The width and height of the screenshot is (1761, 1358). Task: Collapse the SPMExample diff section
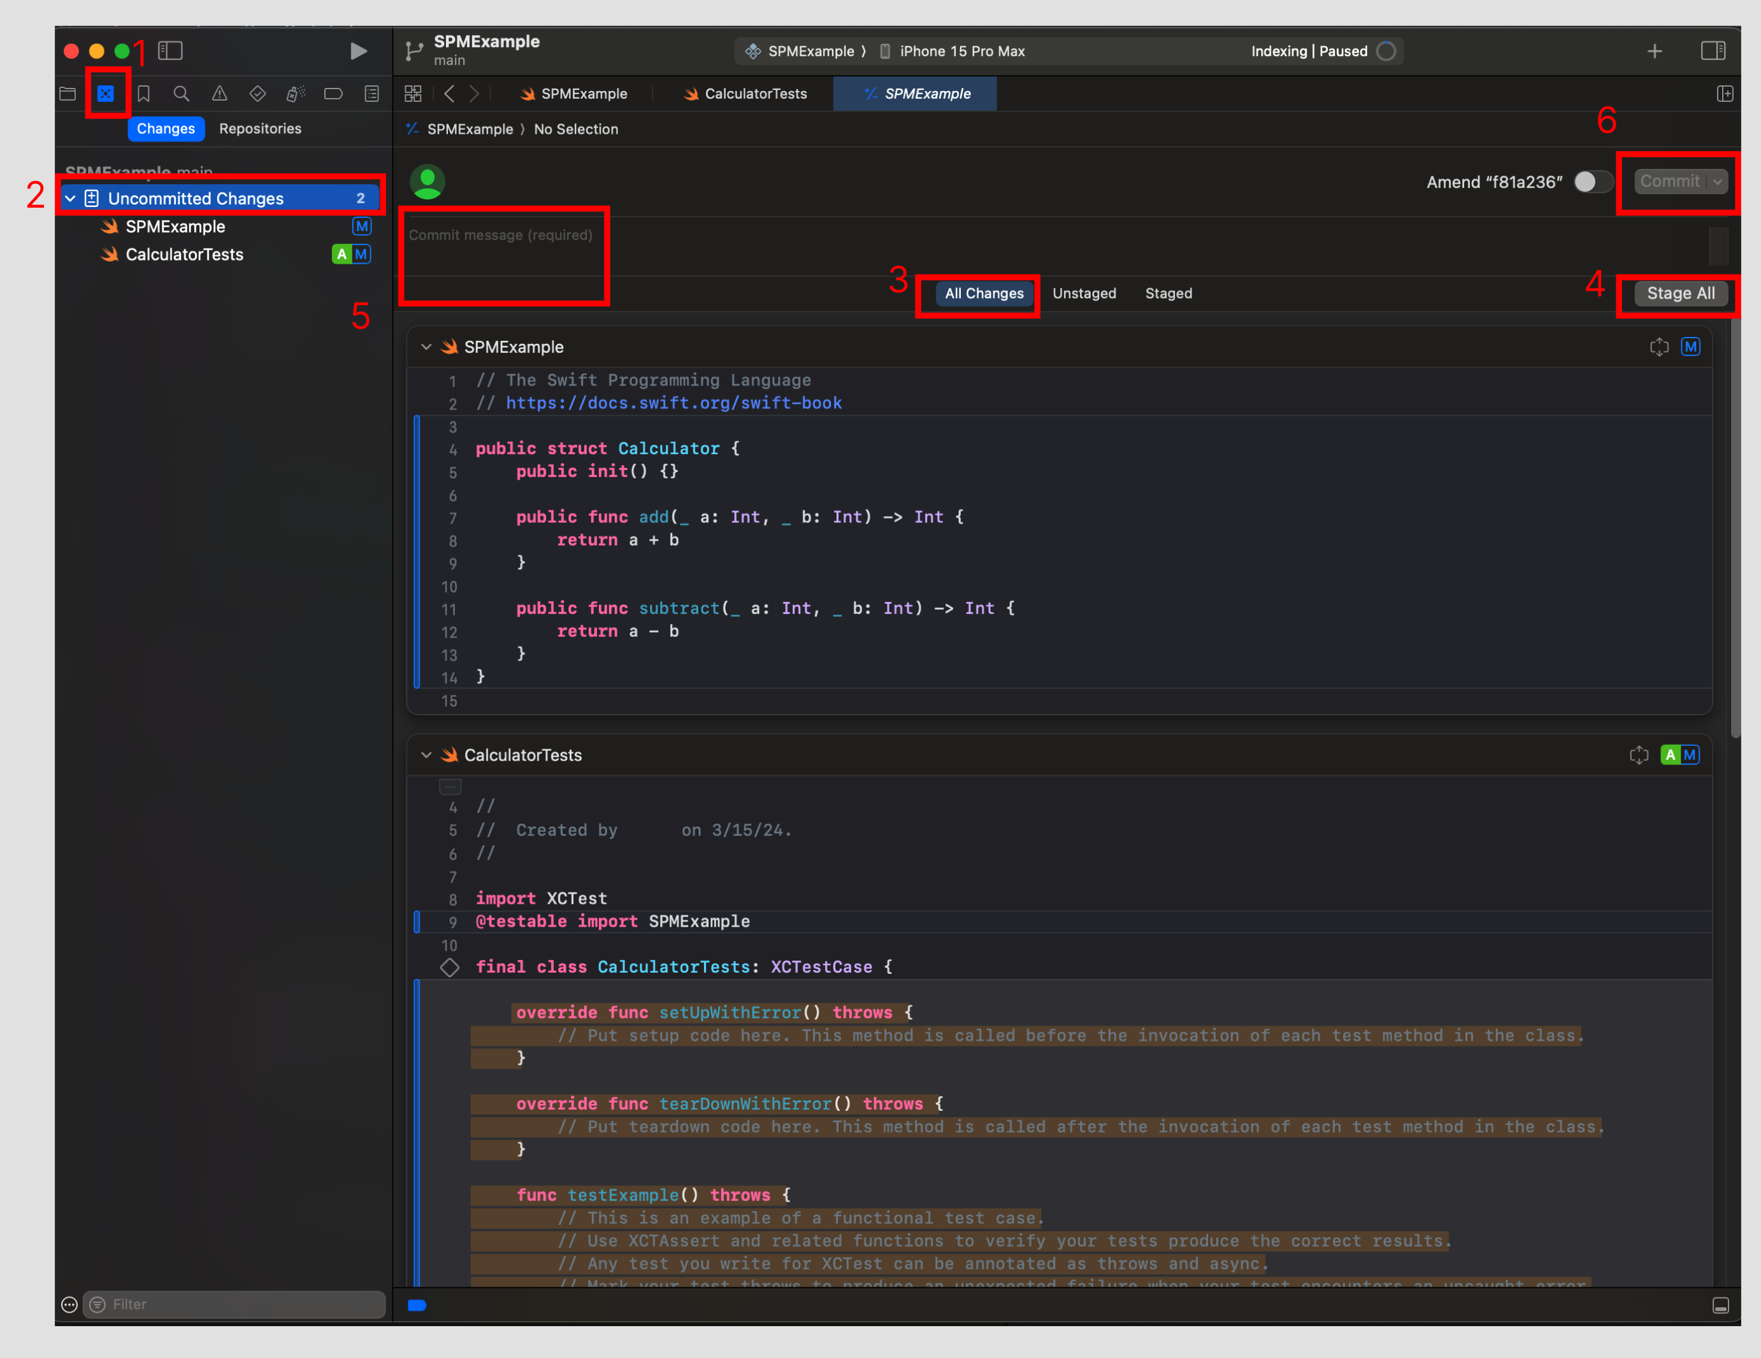(x=426, y=347)
